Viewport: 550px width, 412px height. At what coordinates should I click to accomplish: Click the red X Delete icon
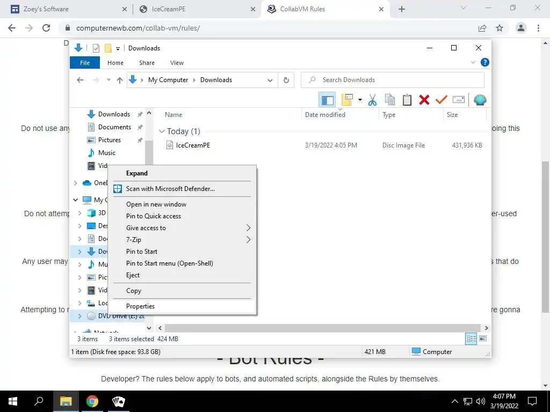coord(424,100)
